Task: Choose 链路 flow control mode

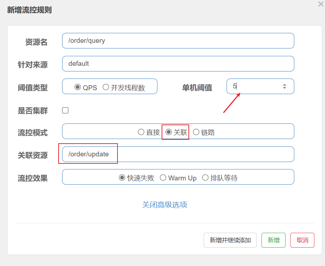Action: pos(196,132)
